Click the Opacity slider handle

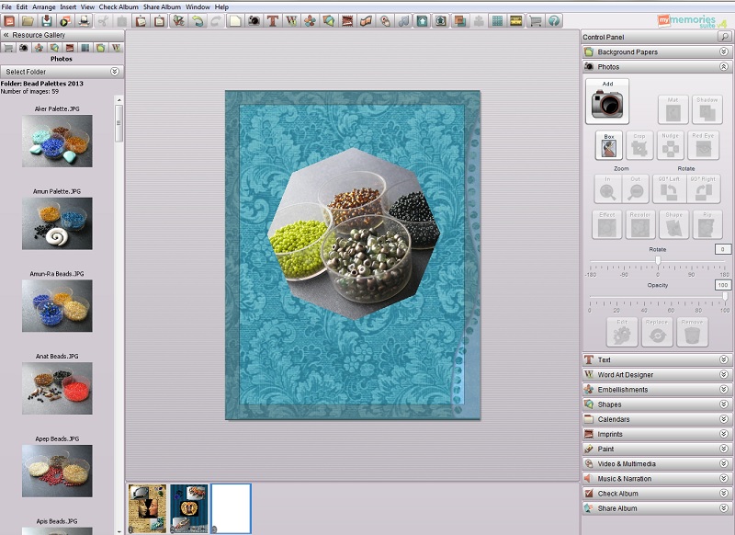pos(725,296)
